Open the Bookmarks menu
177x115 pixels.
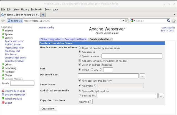(37, 9)
